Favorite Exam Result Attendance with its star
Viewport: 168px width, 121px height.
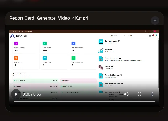tap(122, 83)
